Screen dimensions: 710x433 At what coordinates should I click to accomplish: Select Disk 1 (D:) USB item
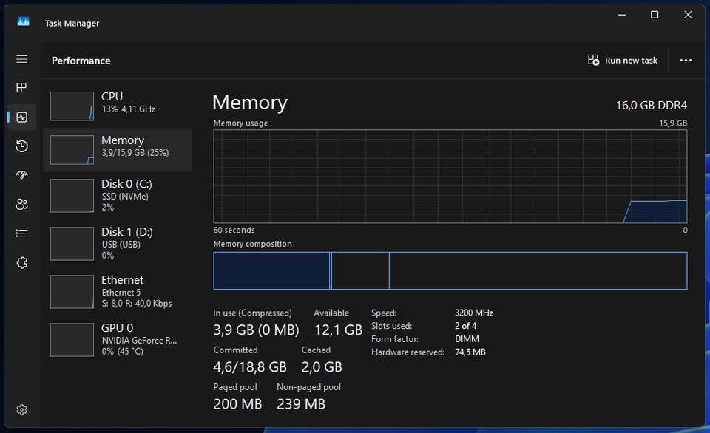pos(118,243)
